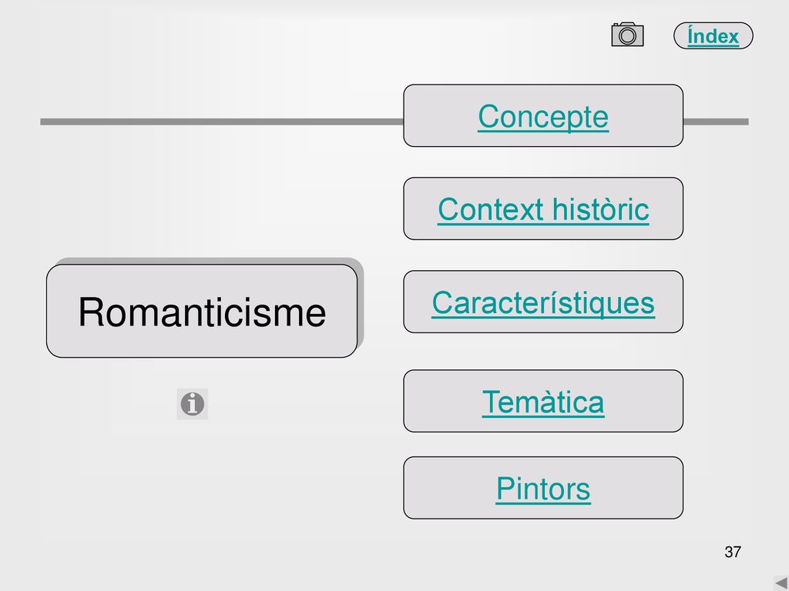Click the camera icon near Índex
This screenshot has height=591, width=789.
tap(627, 35)
